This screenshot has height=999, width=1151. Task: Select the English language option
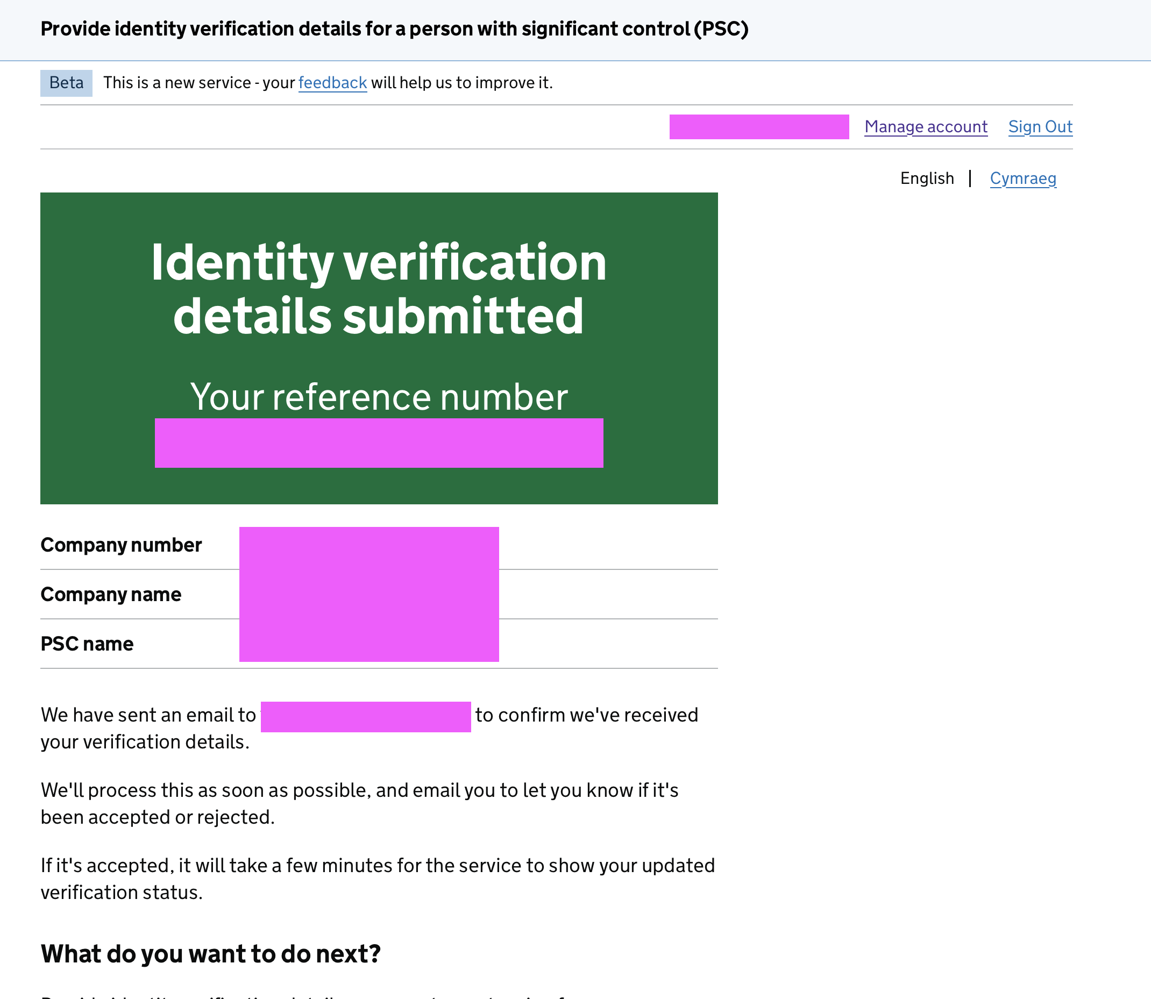point(927,179)
